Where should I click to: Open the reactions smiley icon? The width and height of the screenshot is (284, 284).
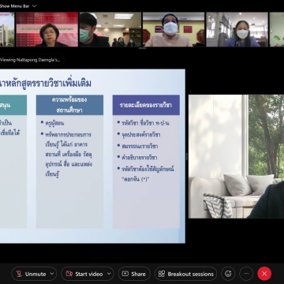tap(228, 274)
